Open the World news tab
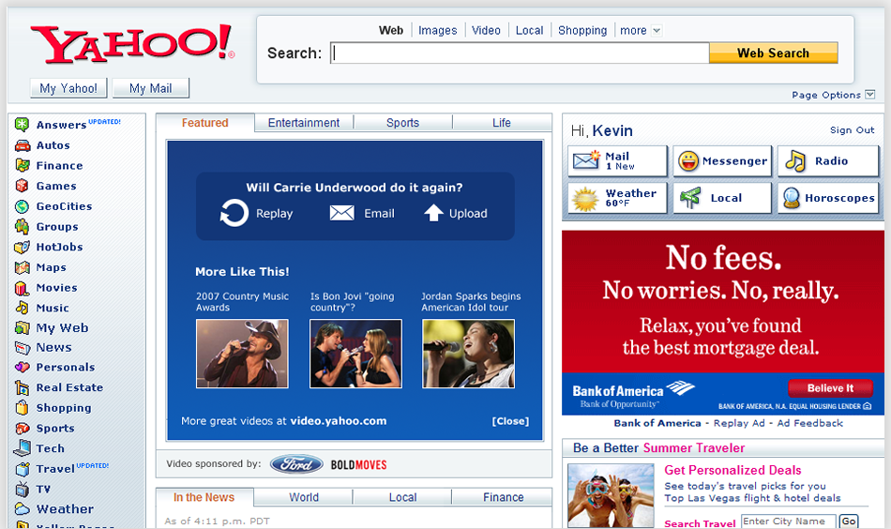The image size is (891, 529). pyautogui.click(x=304, y=497)
